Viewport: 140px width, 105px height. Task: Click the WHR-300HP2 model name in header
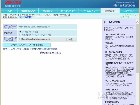click(13, 6)
